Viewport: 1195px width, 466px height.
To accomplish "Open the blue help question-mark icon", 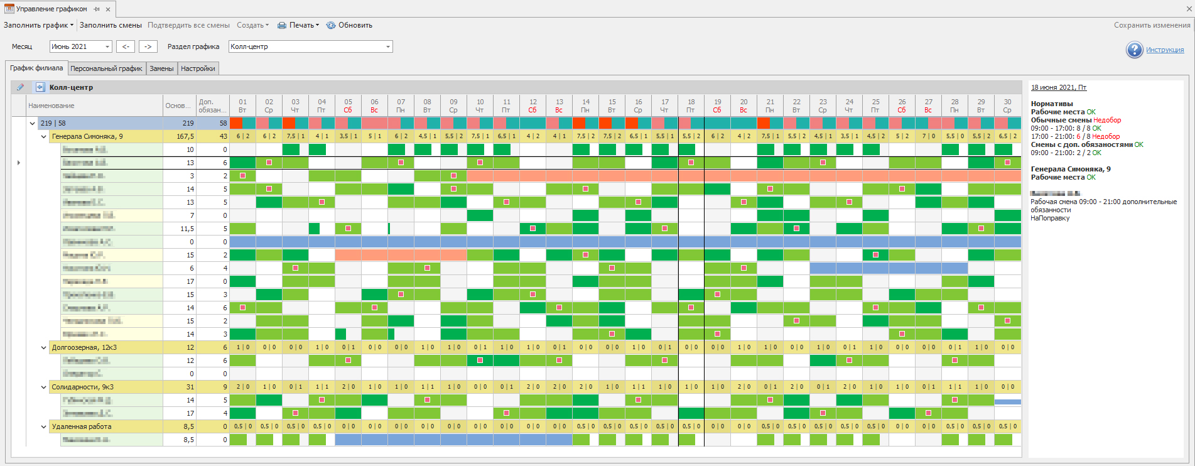I will [1134, 50].
